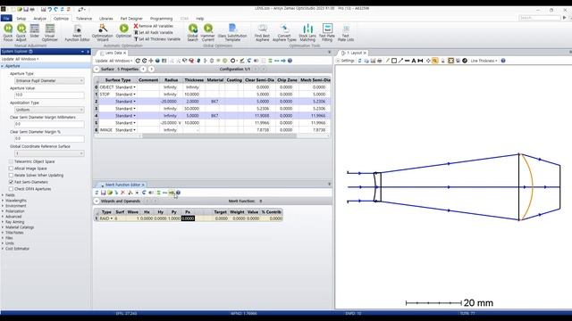This screenshot has height=321, width=572.
Task: Enable Afocal Image Space checkbox
Action: tap(11, 169)
